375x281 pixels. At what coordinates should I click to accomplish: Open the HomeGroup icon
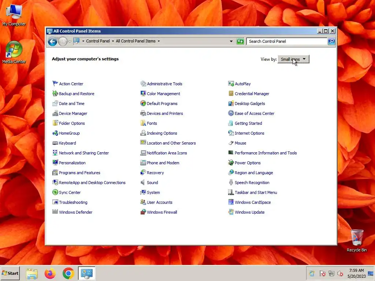(55, 133)
